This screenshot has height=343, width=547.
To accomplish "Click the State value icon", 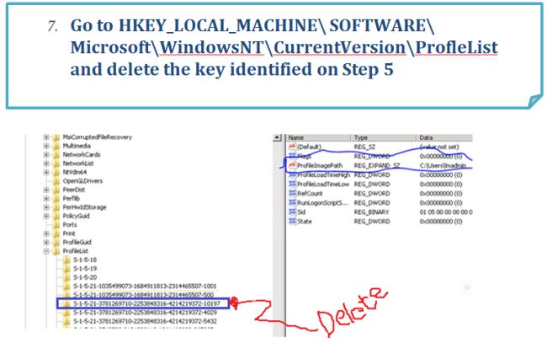I will (x=292, y=221).
